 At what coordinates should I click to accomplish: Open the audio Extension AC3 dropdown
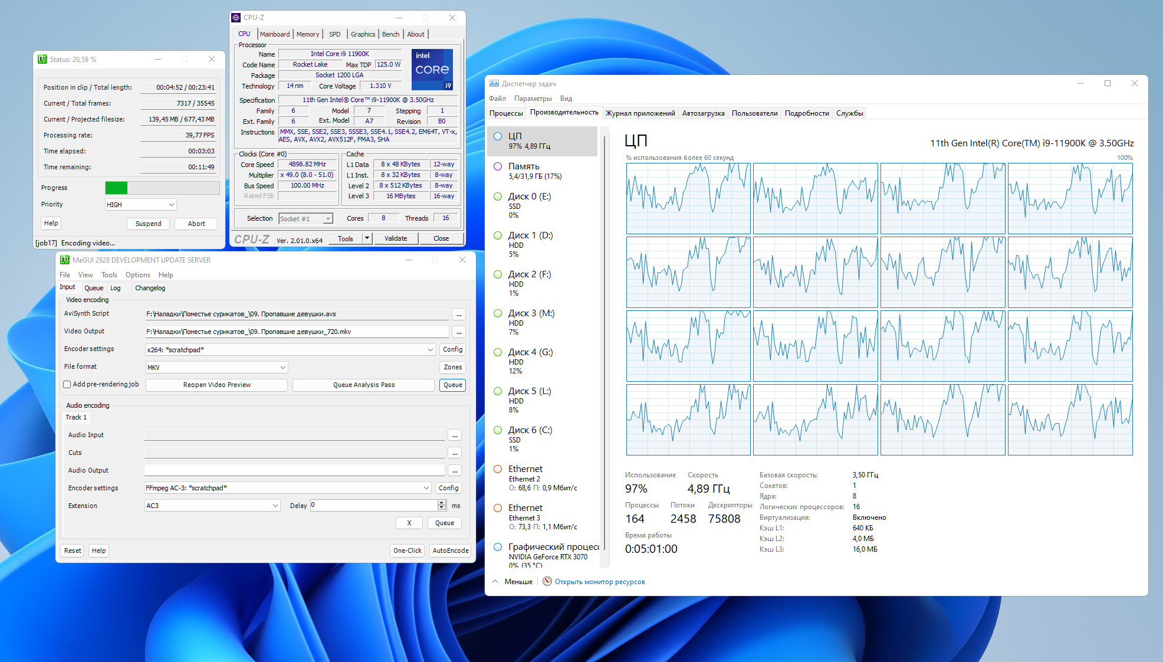coord(275,506)
